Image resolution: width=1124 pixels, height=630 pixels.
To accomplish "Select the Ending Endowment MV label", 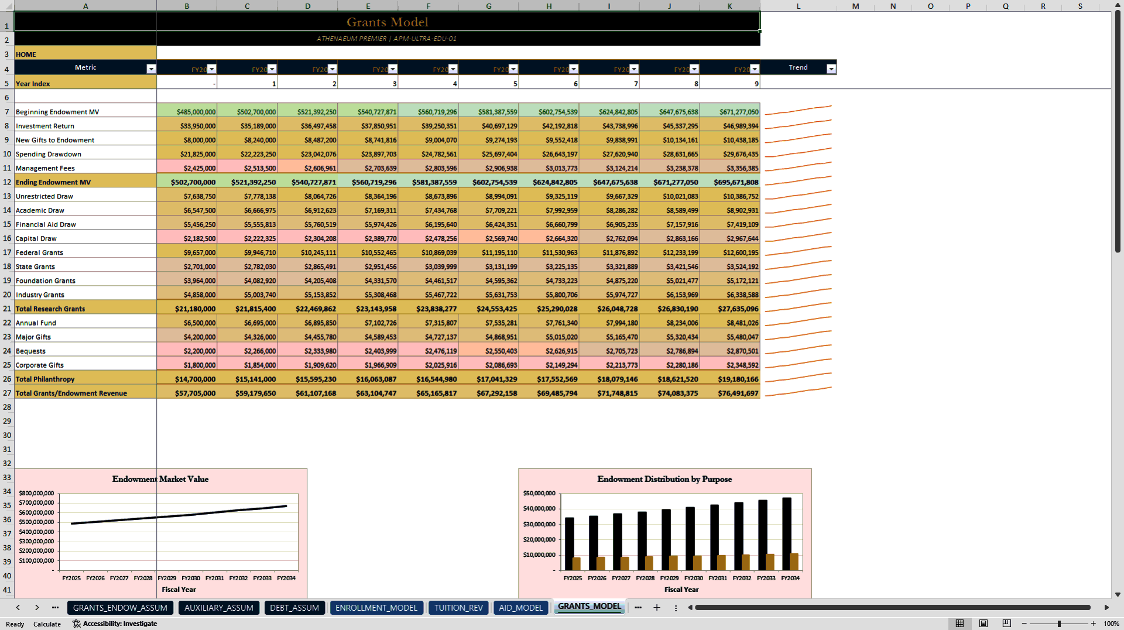I will 85,182.
